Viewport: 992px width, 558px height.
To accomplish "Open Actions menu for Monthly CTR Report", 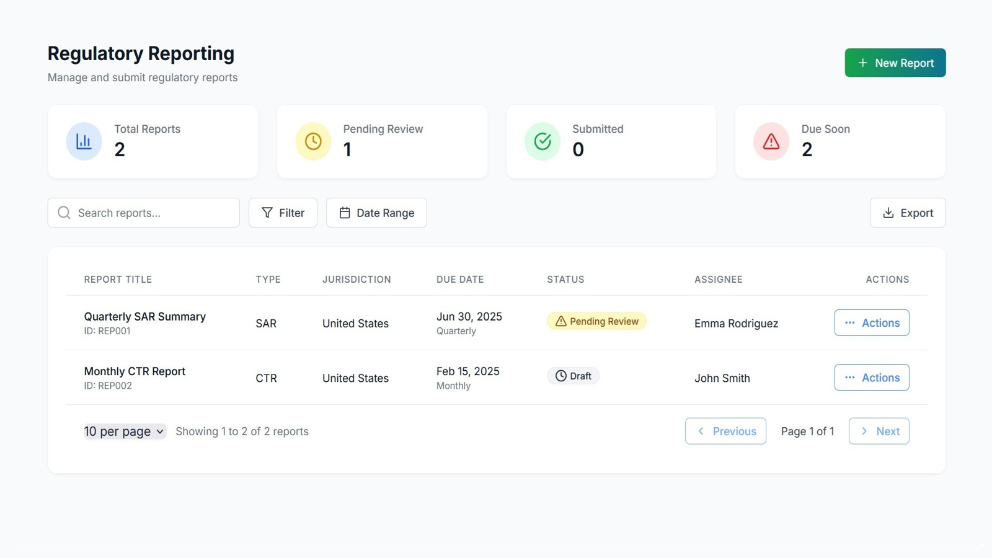I will [x=871, y=377].
